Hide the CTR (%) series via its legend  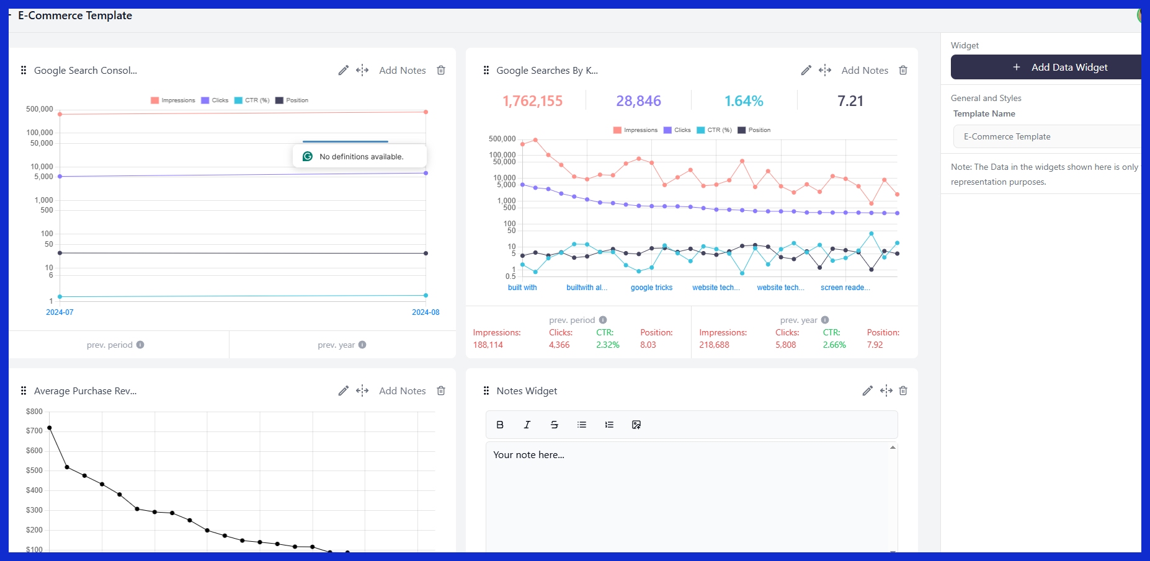pos(713,130)
